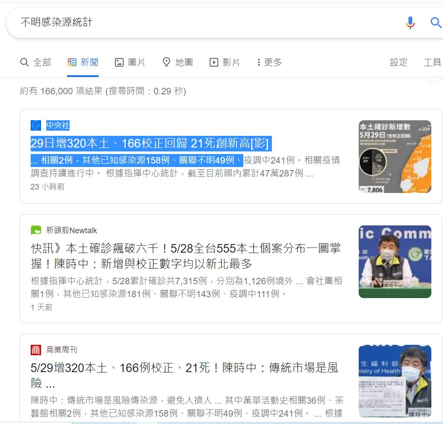The width and height of the screenshot is (443, 424).
Task: Click the 商業周刊 article thumbnail image
Action: coord(395,381)
